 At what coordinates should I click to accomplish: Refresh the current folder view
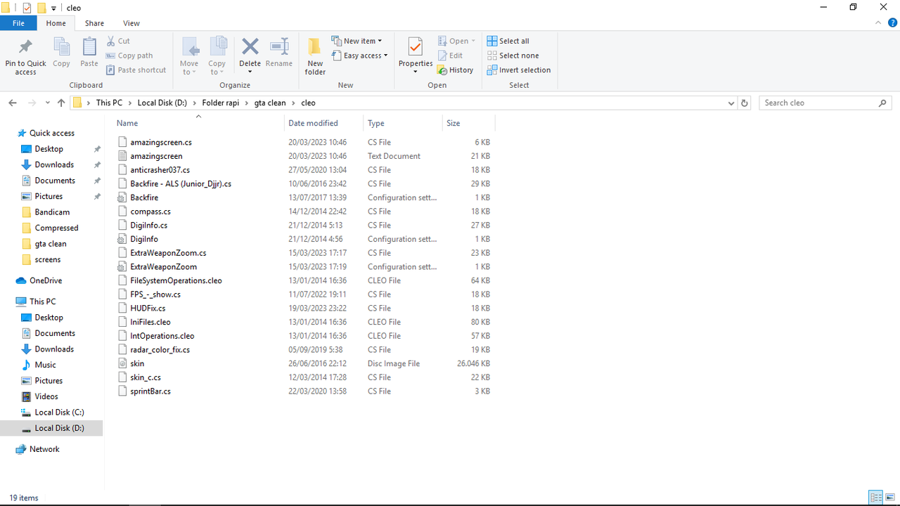(745, 103)
